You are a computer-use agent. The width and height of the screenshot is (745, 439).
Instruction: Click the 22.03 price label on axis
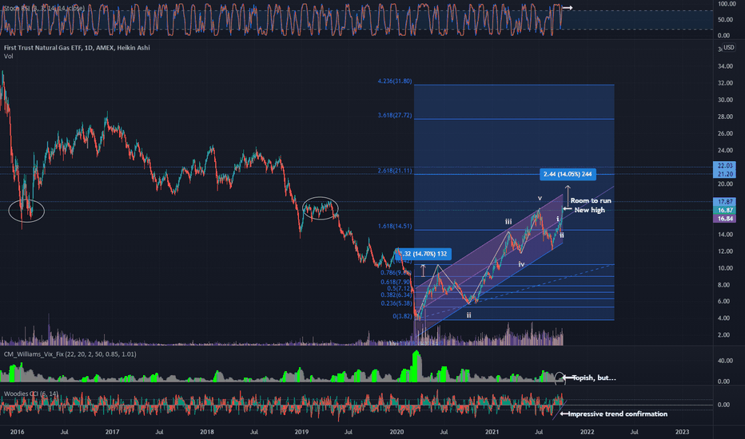[724, 166]
